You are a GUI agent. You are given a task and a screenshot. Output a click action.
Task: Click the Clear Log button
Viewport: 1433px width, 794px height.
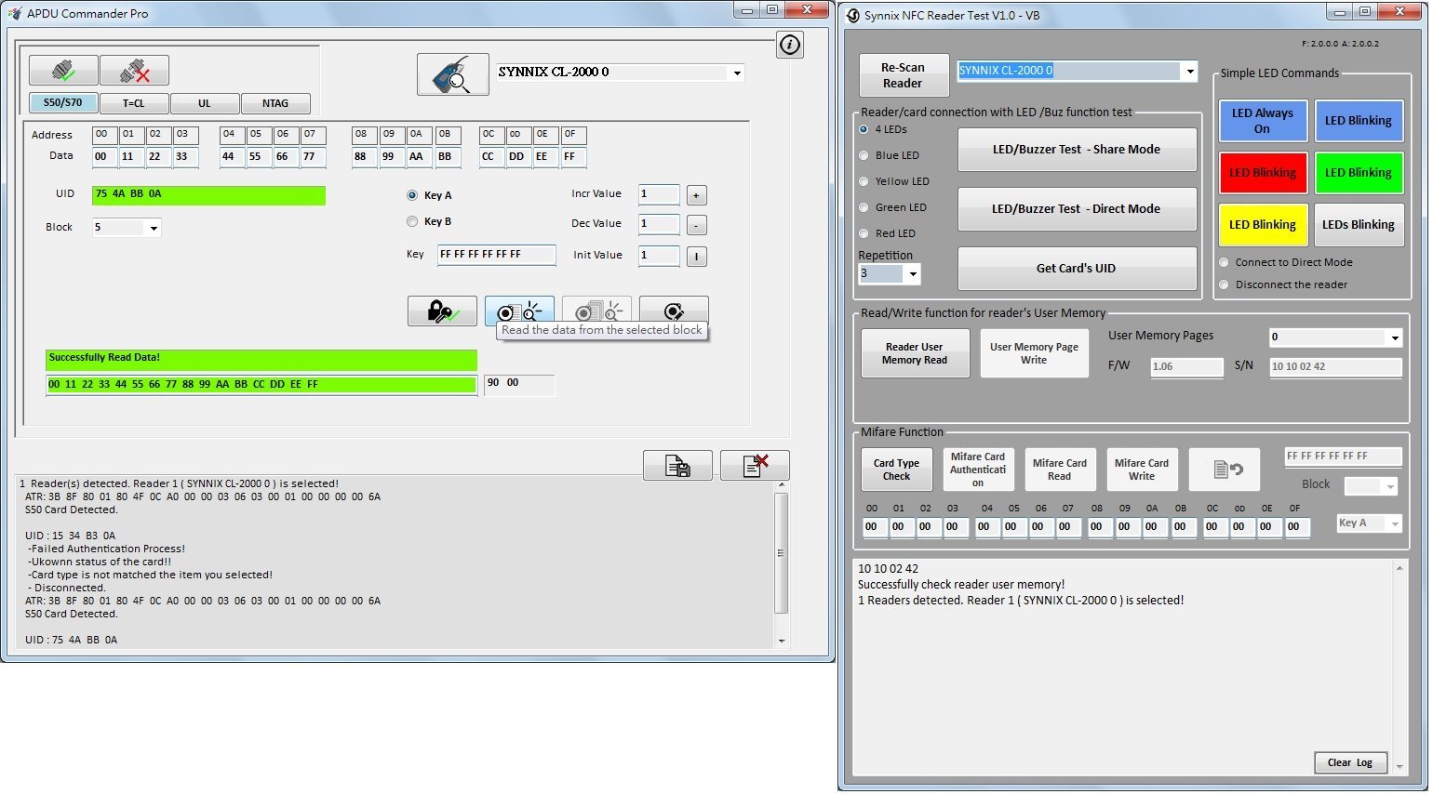tap(1350, 762)
